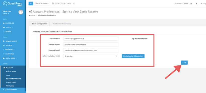Open the Switch Account dropdown

[x=42, y=4]
